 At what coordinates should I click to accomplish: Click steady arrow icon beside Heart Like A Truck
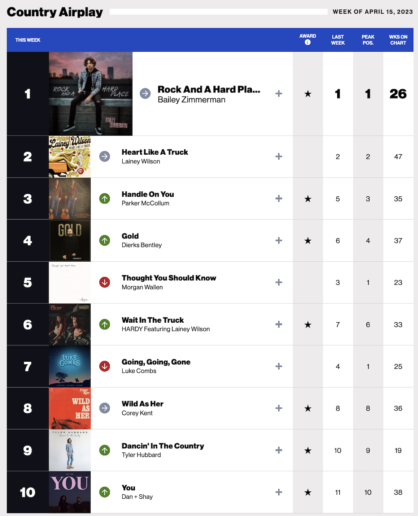105,157
